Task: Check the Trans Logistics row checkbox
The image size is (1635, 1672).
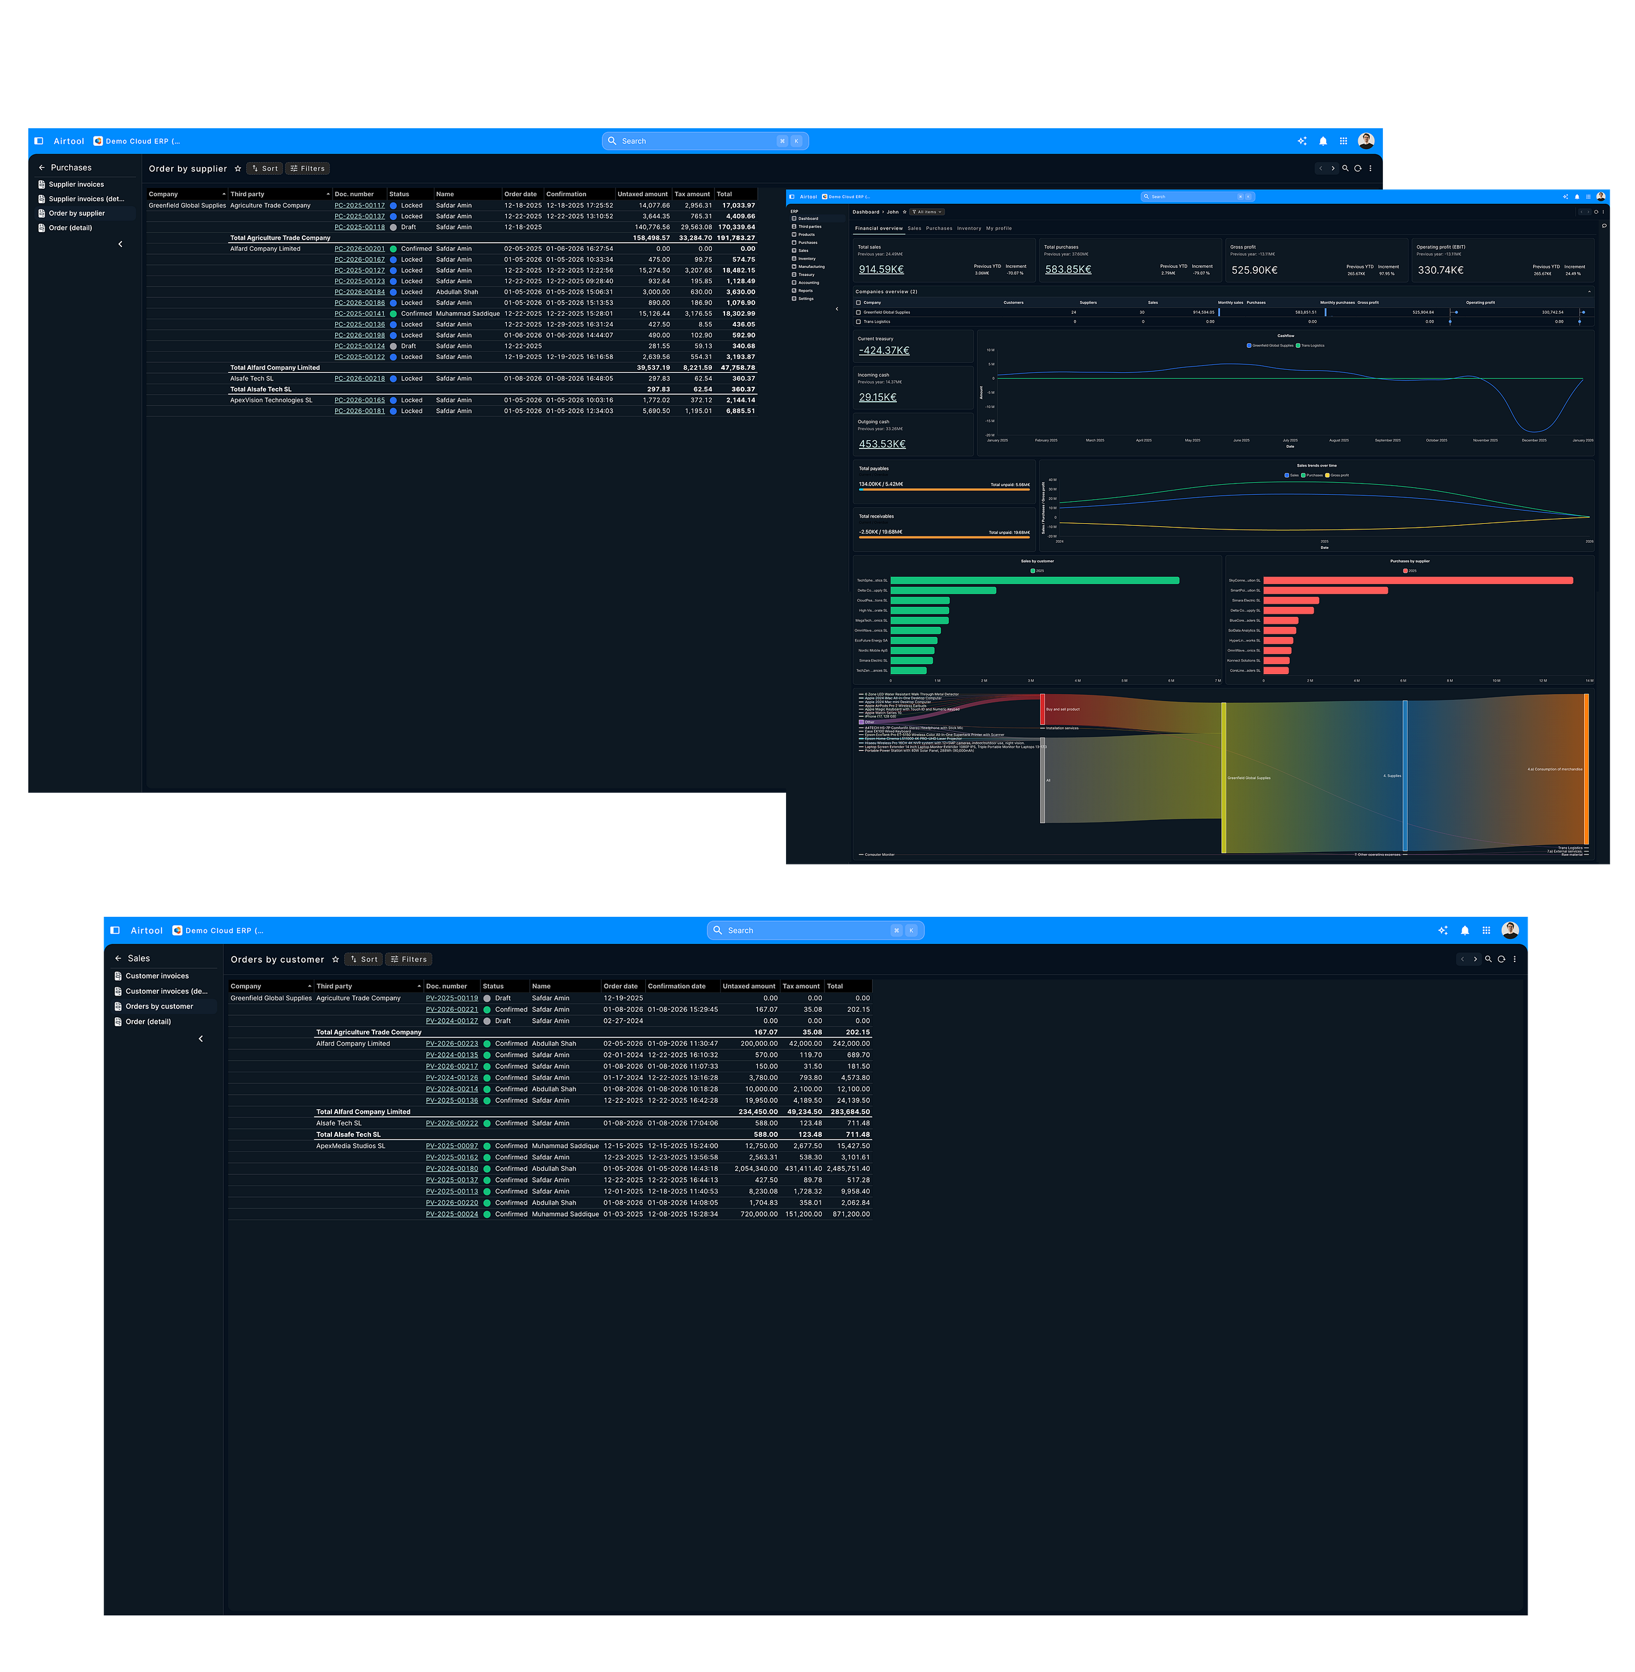Action: [859, 322]
